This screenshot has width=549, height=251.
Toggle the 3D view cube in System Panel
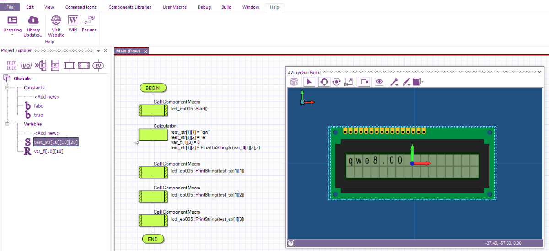tap(294, 82)
